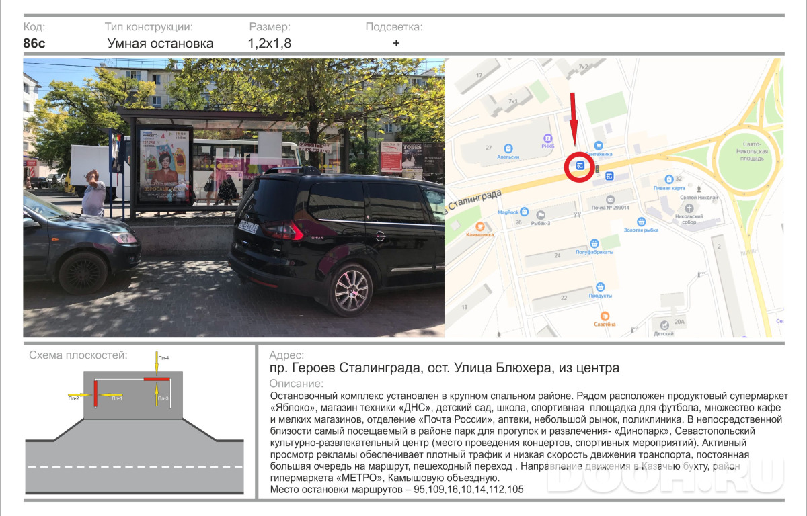Open the Золотая рыбка basket icon
807x516 pixels.
pos(642,222)
